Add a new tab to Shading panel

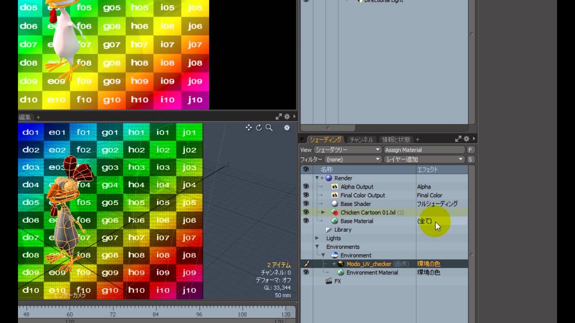[417, 140]
